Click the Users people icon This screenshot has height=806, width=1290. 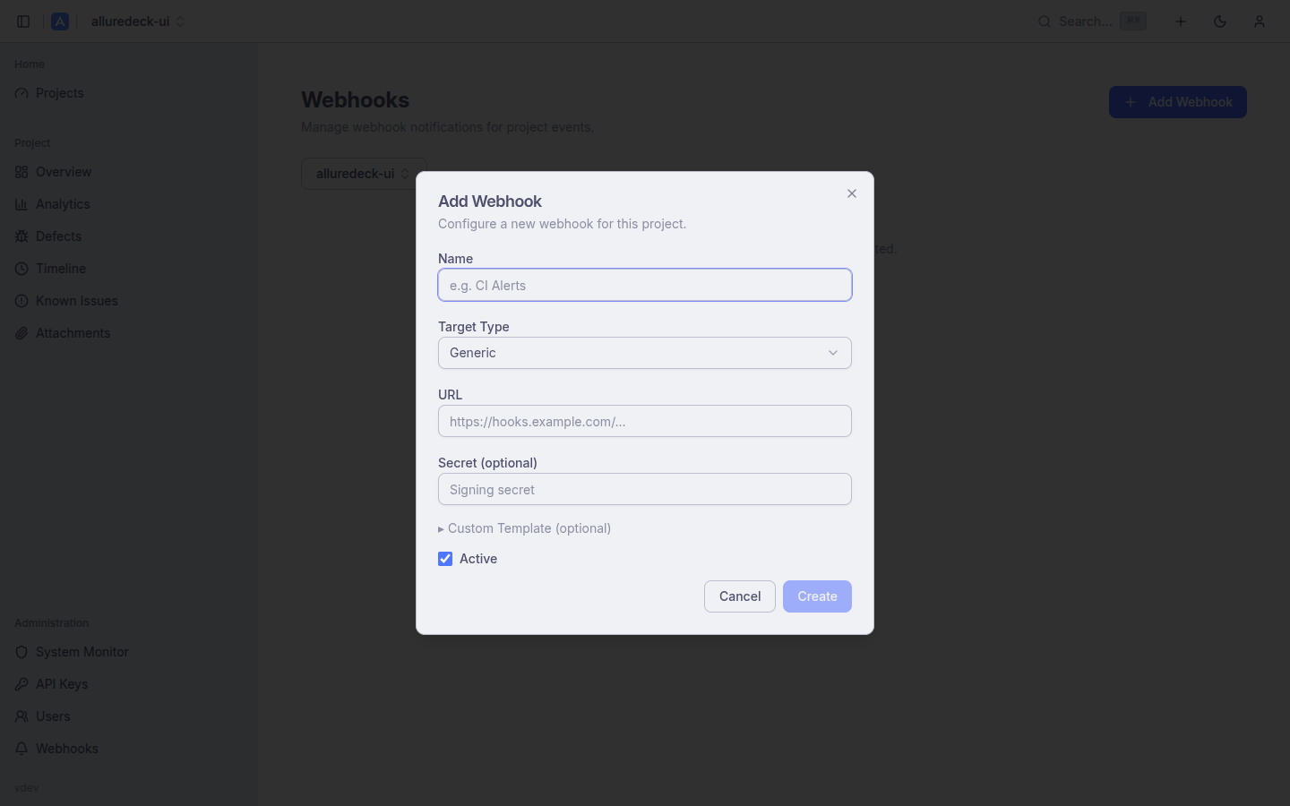21,716
